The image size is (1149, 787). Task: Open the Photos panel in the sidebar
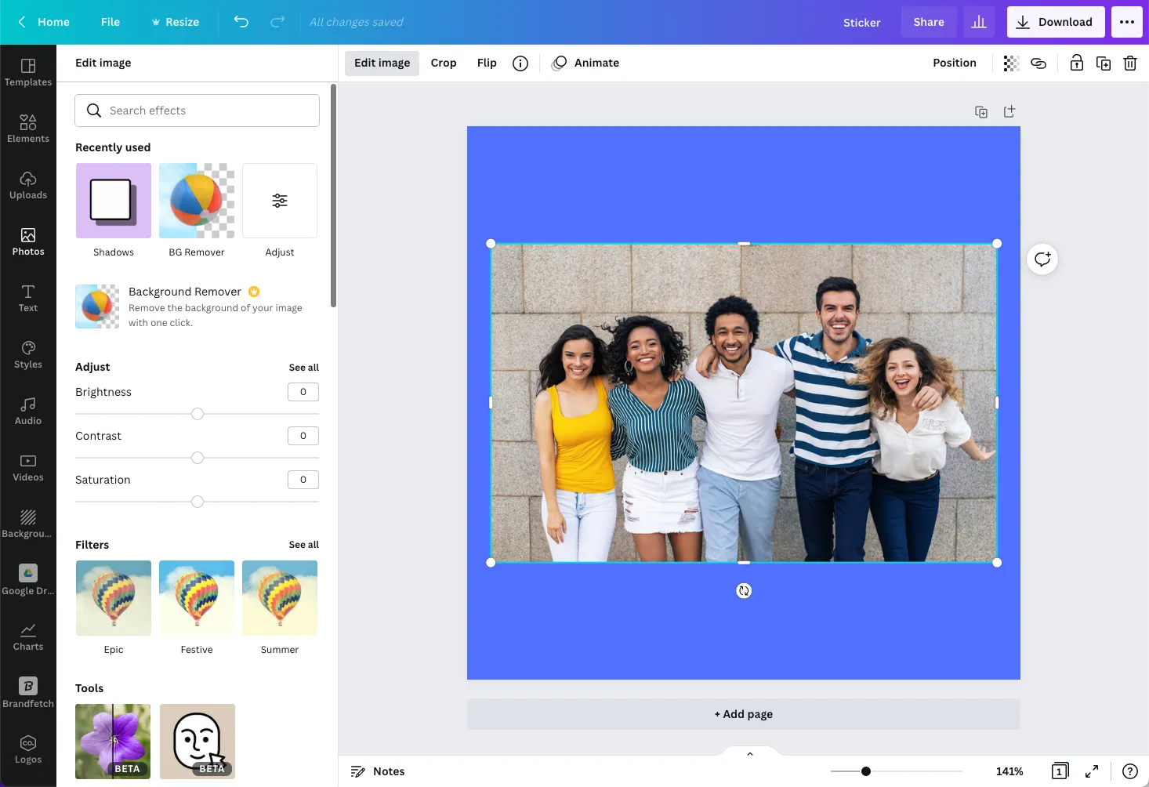click(x=28, y=241)
